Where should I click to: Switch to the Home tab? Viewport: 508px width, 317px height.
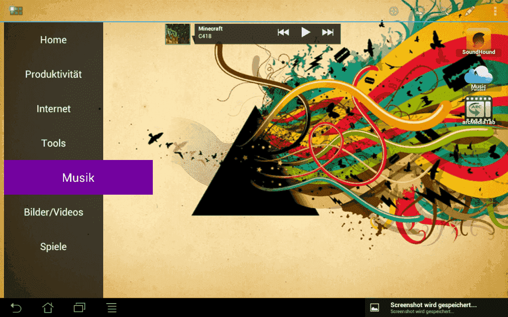click(x=54, y=40)
